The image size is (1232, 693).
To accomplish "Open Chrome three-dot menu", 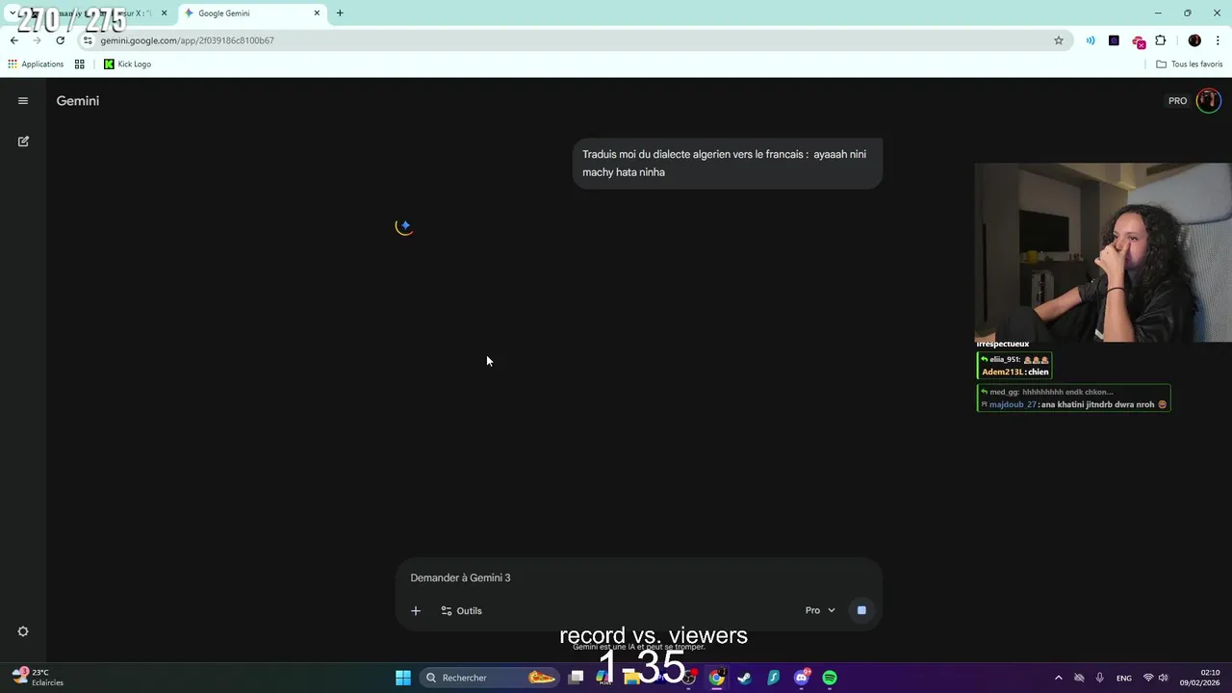I will tap(1218, 40).
